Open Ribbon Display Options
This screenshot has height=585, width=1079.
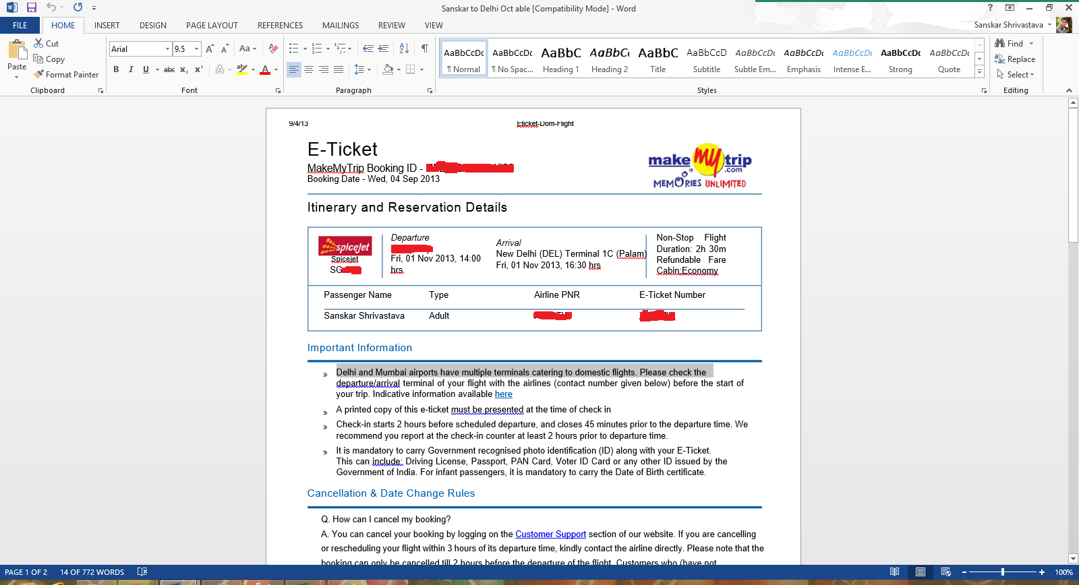click(x=1010, y=7)
